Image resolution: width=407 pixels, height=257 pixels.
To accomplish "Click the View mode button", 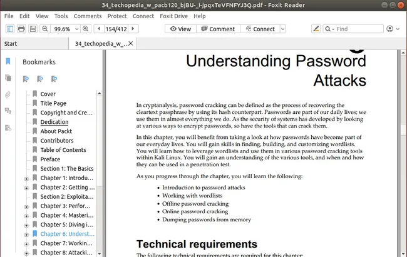I will coord(181,29).
